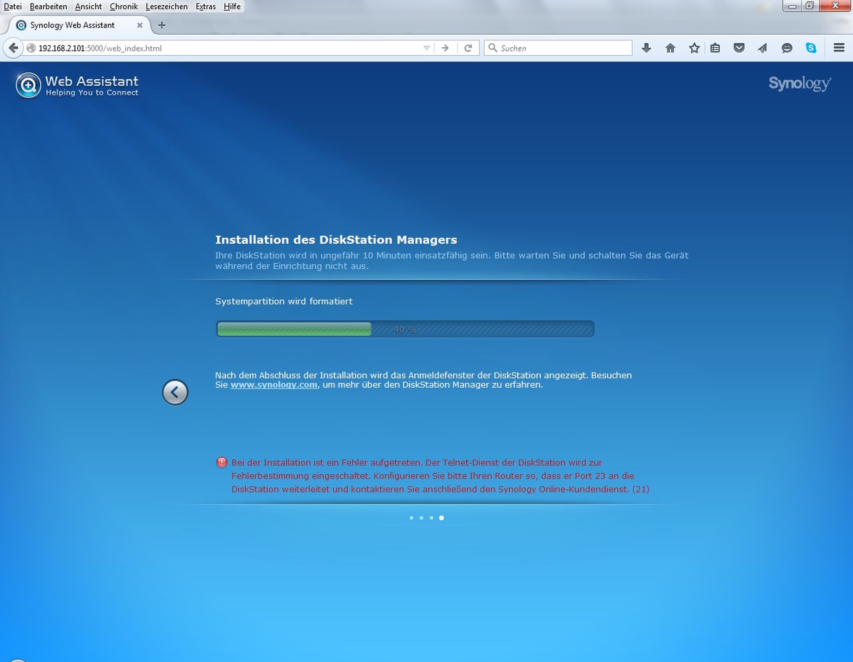
Task: Click the browser back arrow button
Action: pos(13,48)
